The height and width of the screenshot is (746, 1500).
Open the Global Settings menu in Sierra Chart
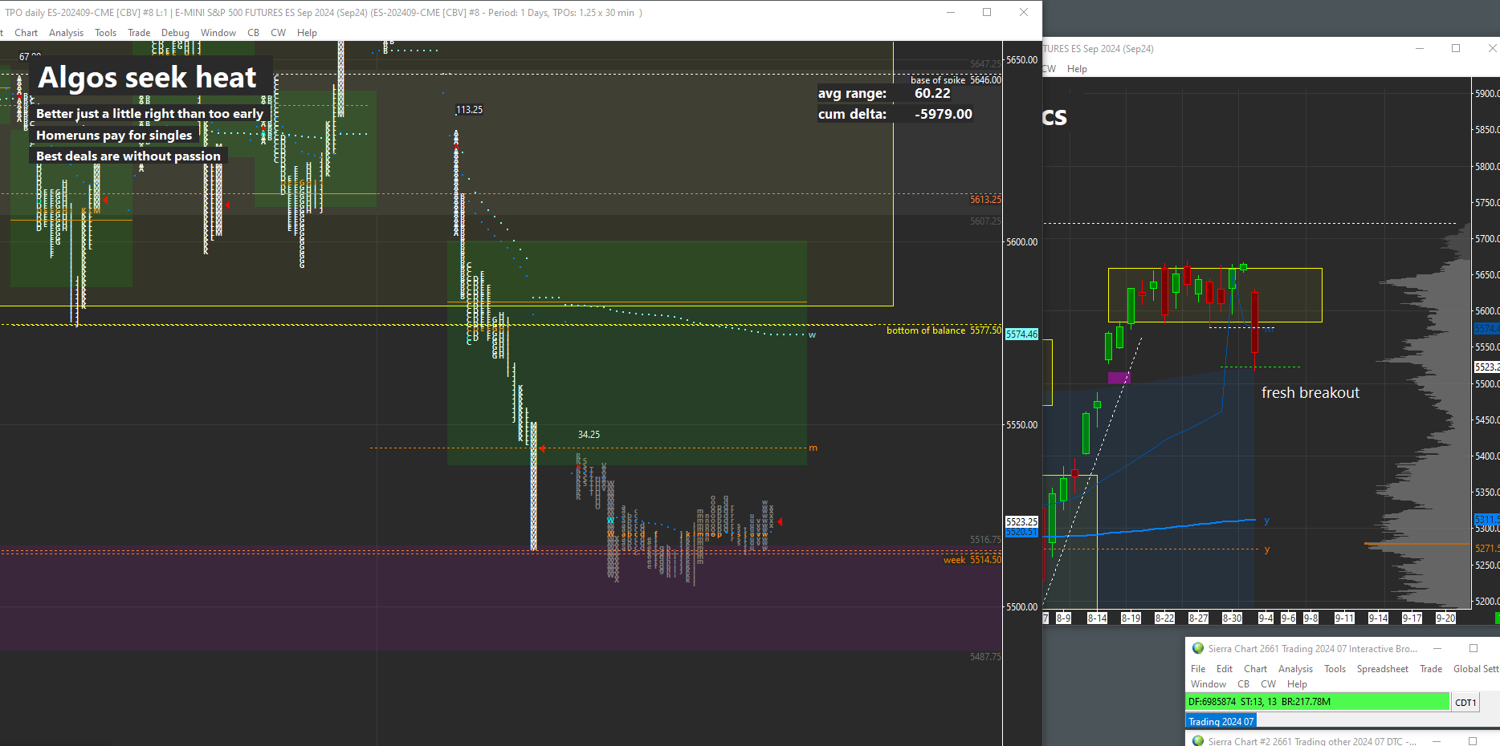1476,669
